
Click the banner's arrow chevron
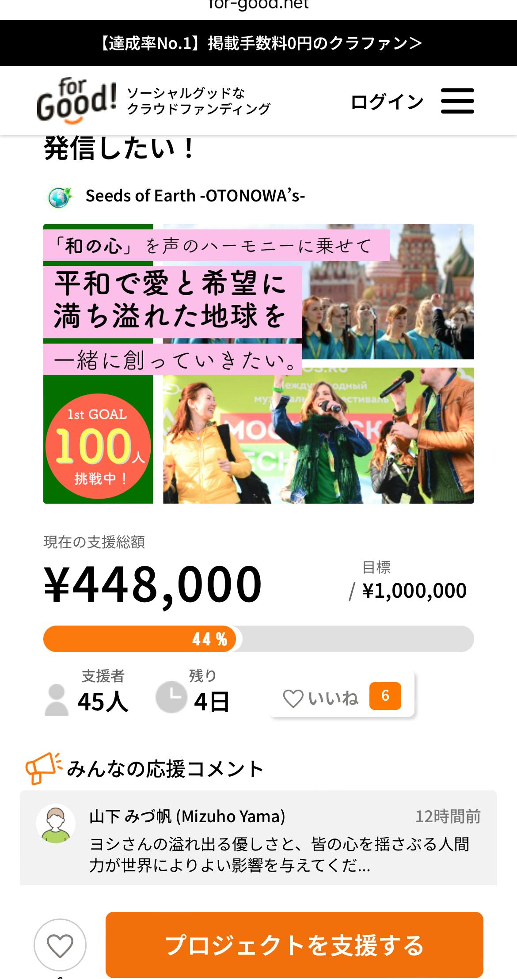click(x=415, y=43)
